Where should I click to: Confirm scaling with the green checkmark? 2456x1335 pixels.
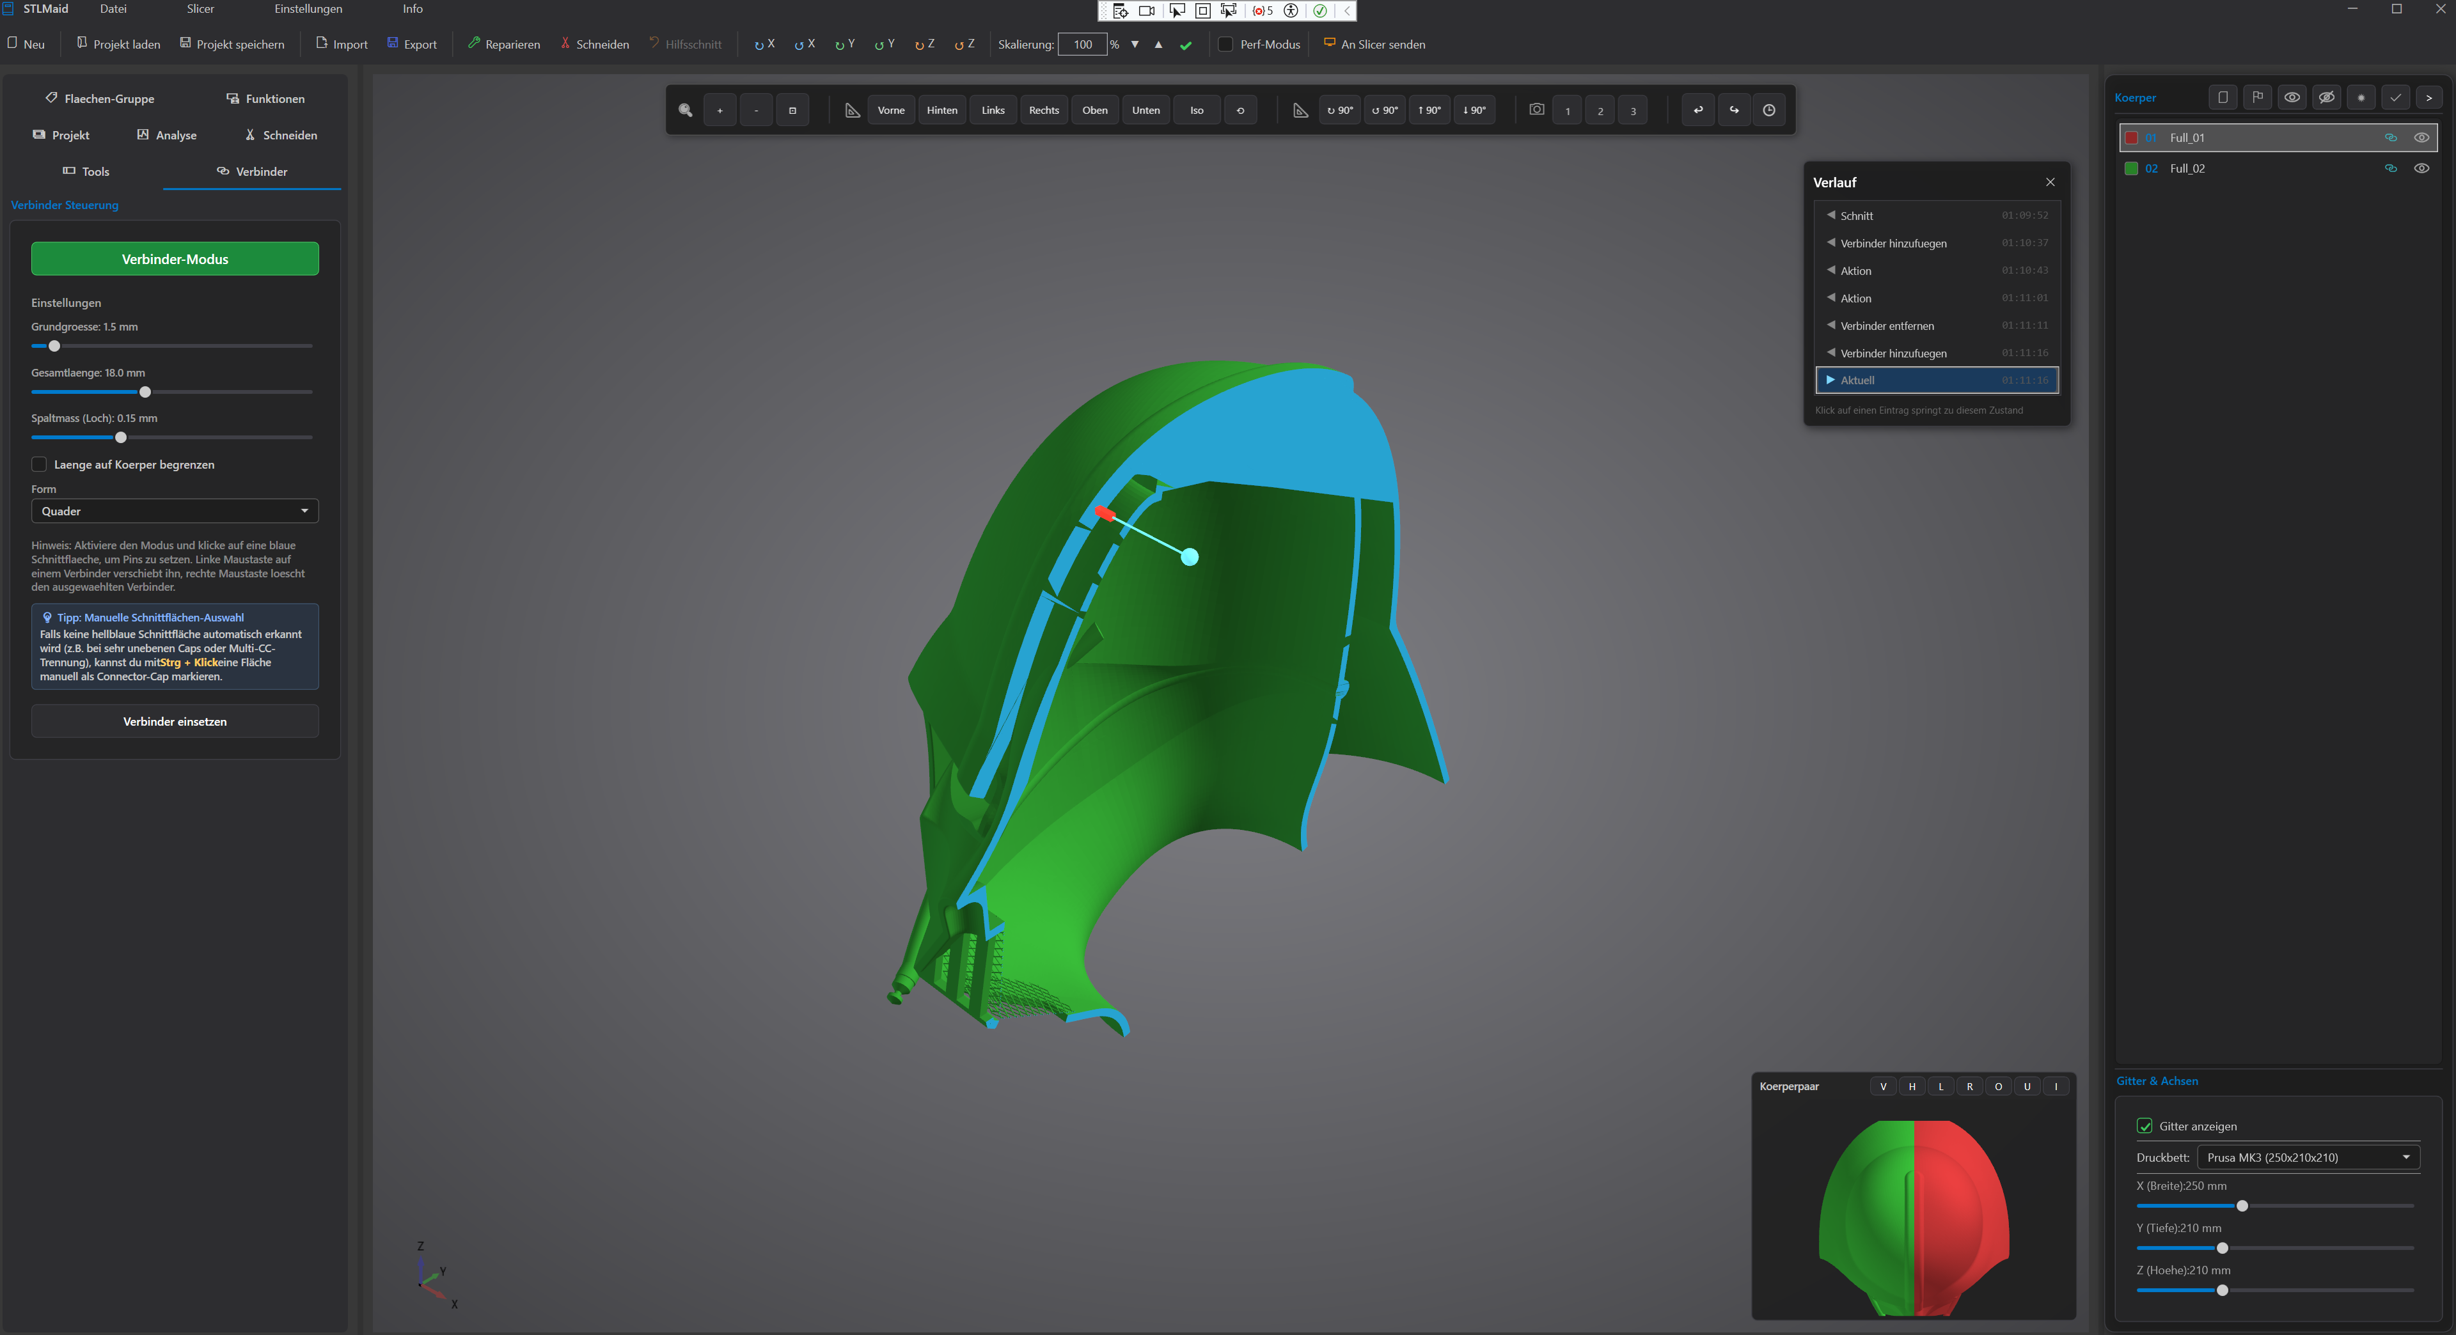click(x=1186, y=45)
